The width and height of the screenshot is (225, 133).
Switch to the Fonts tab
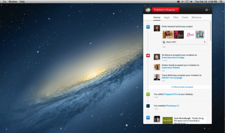(185, 17)
